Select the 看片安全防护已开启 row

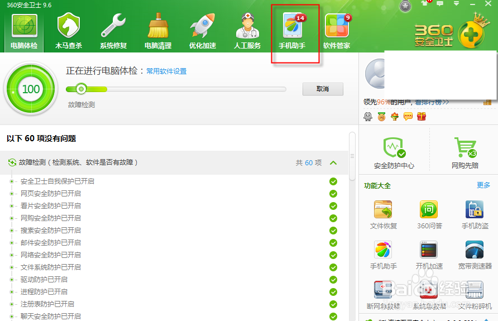point(174,206)
